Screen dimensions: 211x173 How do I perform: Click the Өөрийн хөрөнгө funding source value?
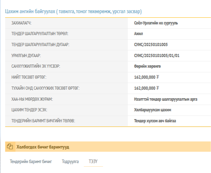pyautogui.click(x=148, y=66)
